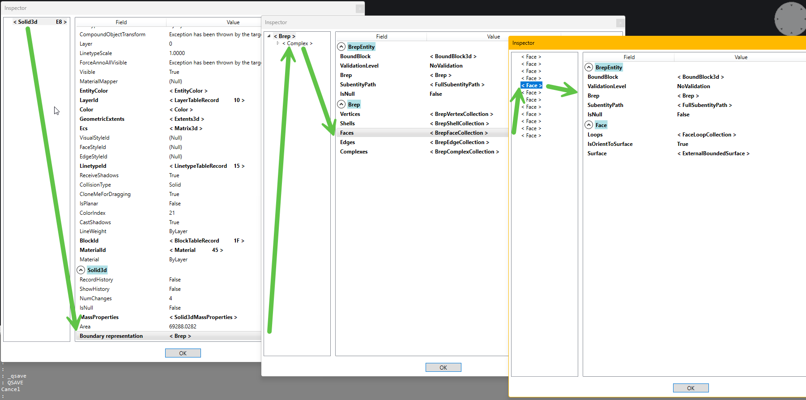Collapse the Brep section in middle Inspector
The height and width of the screenshot is (400, 806).
click(x=341, y=105)
